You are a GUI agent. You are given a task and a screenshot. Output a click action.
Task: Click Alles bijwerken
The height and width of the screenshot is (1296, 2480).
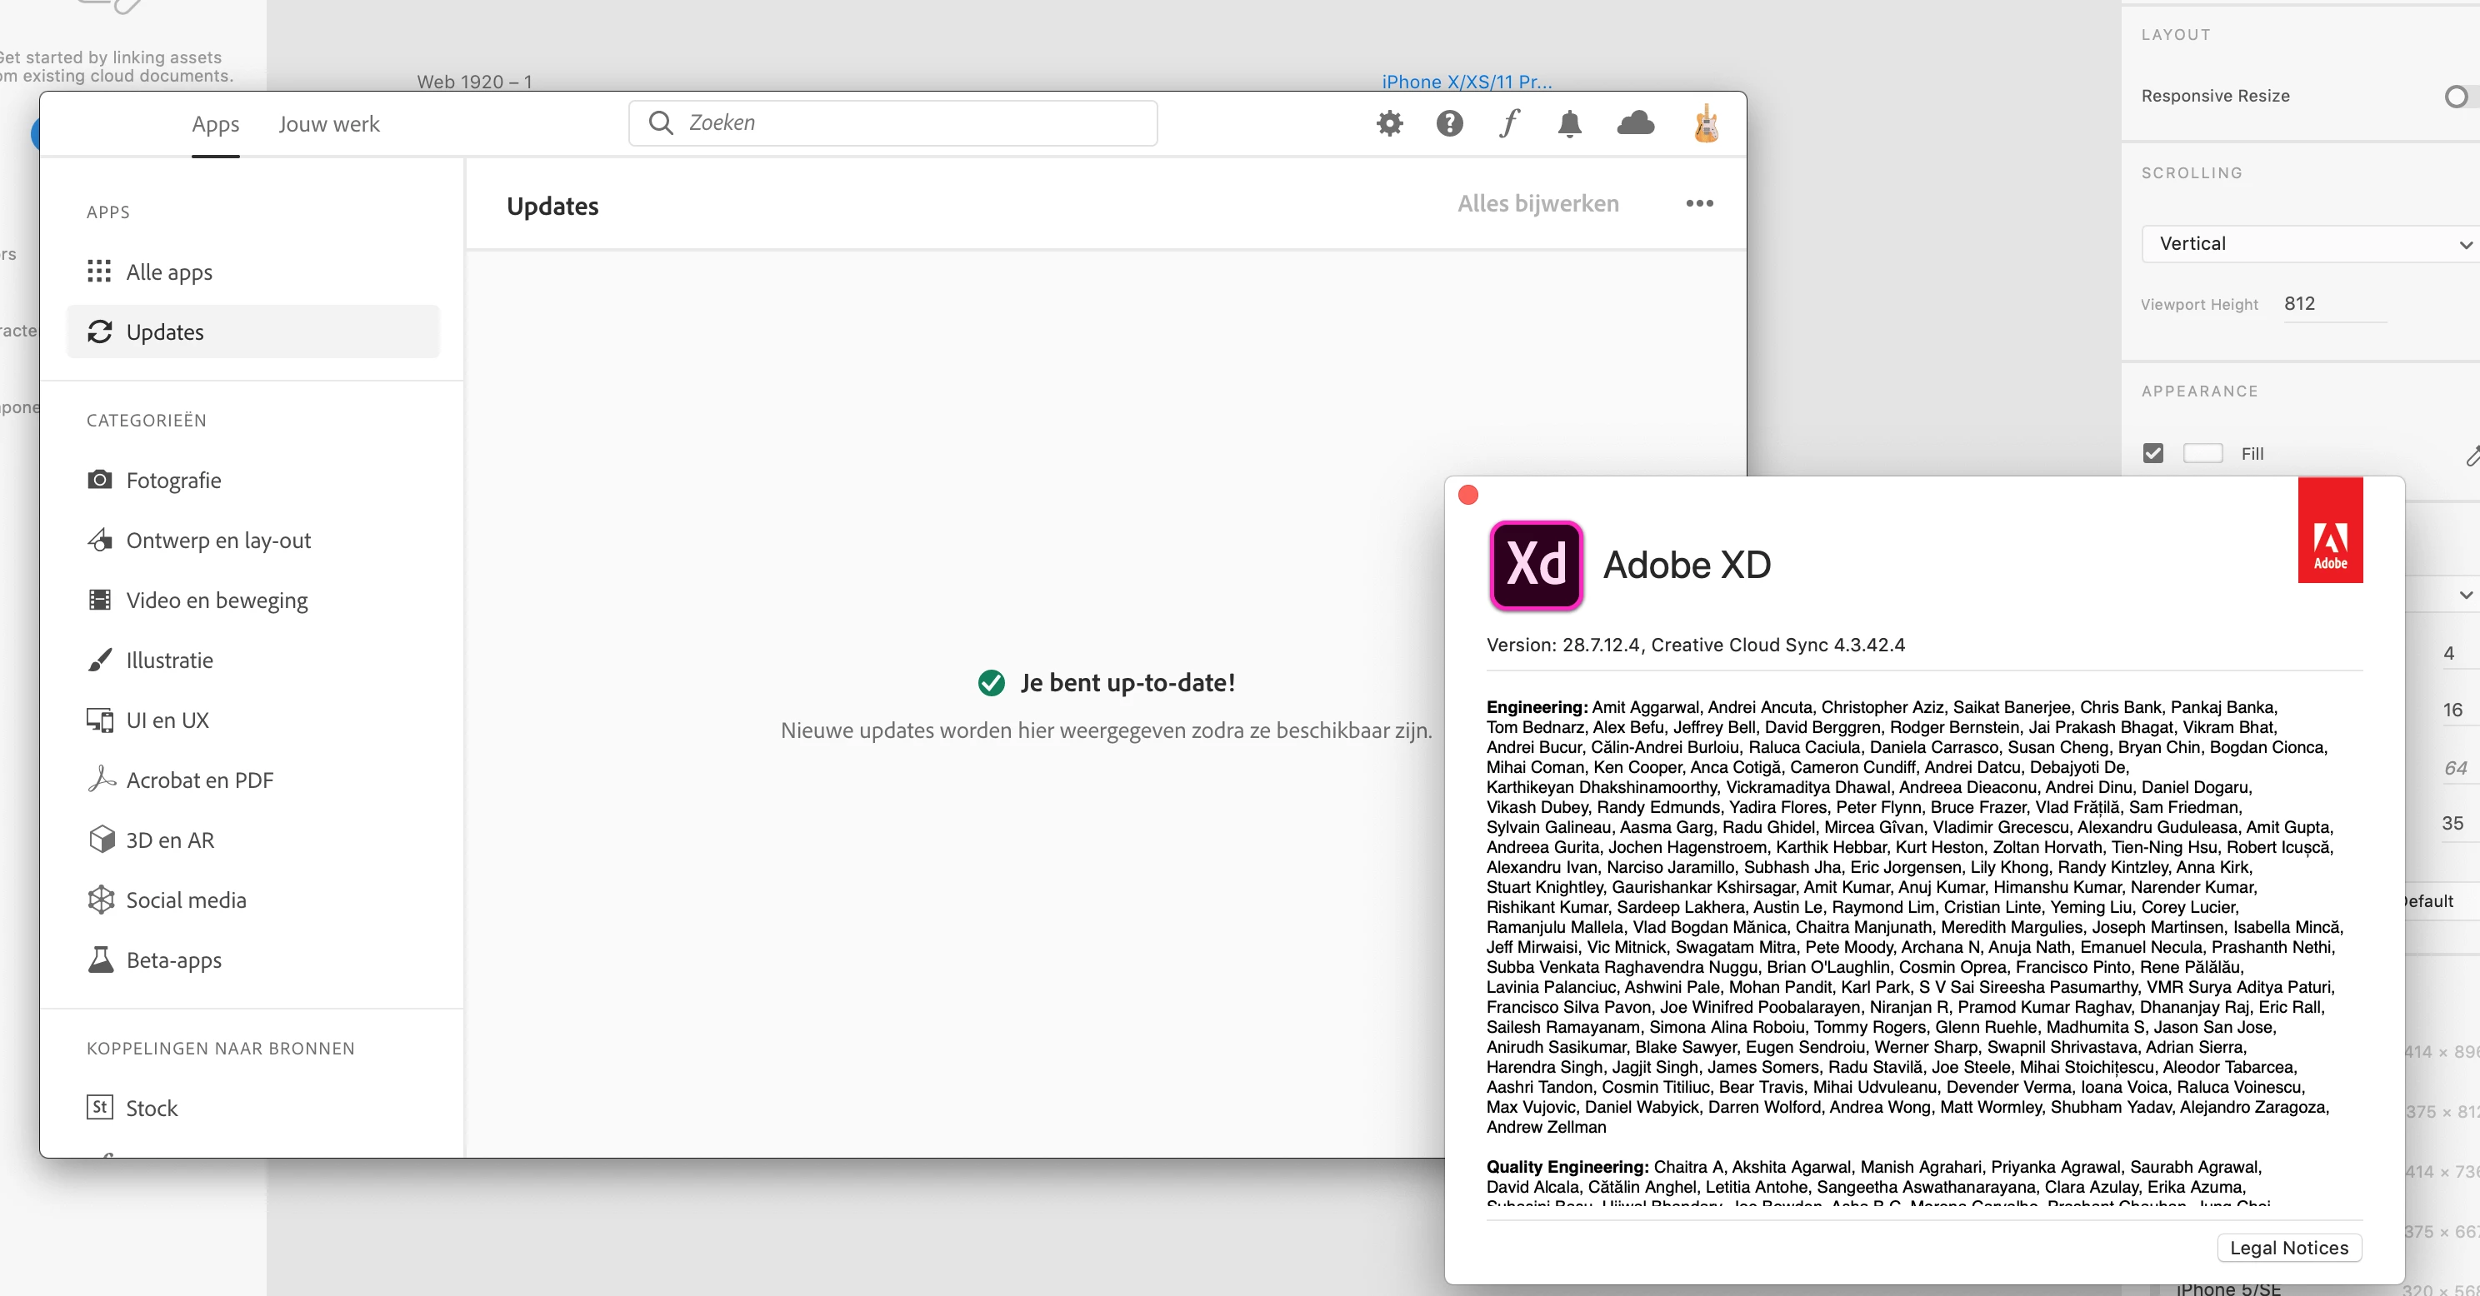(1537, 204)
